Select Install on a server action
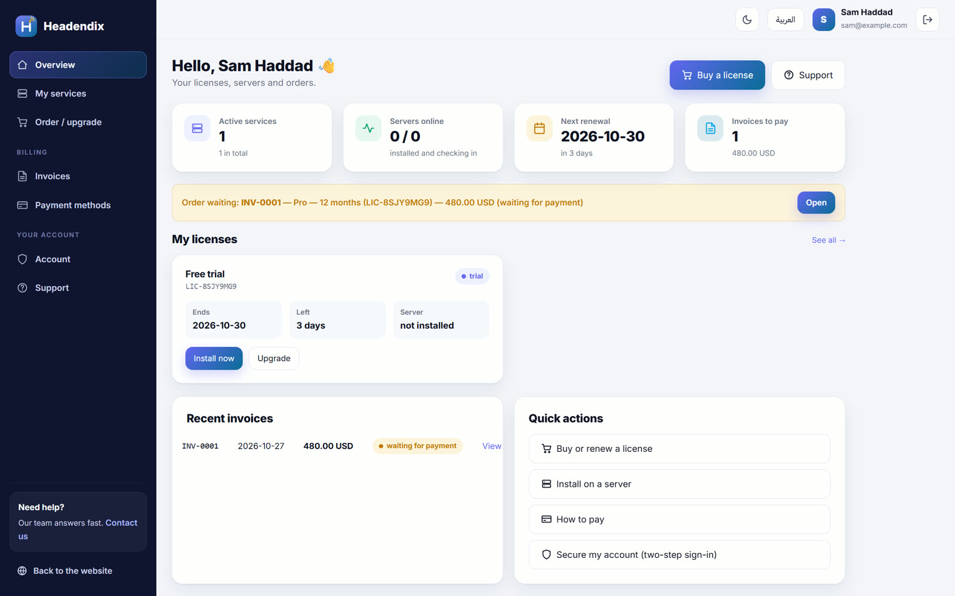 [679, 484]
